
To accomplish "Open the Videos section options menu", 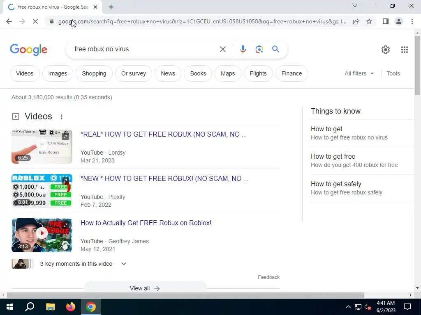I will pyautogui.click(x=62, y=117).
